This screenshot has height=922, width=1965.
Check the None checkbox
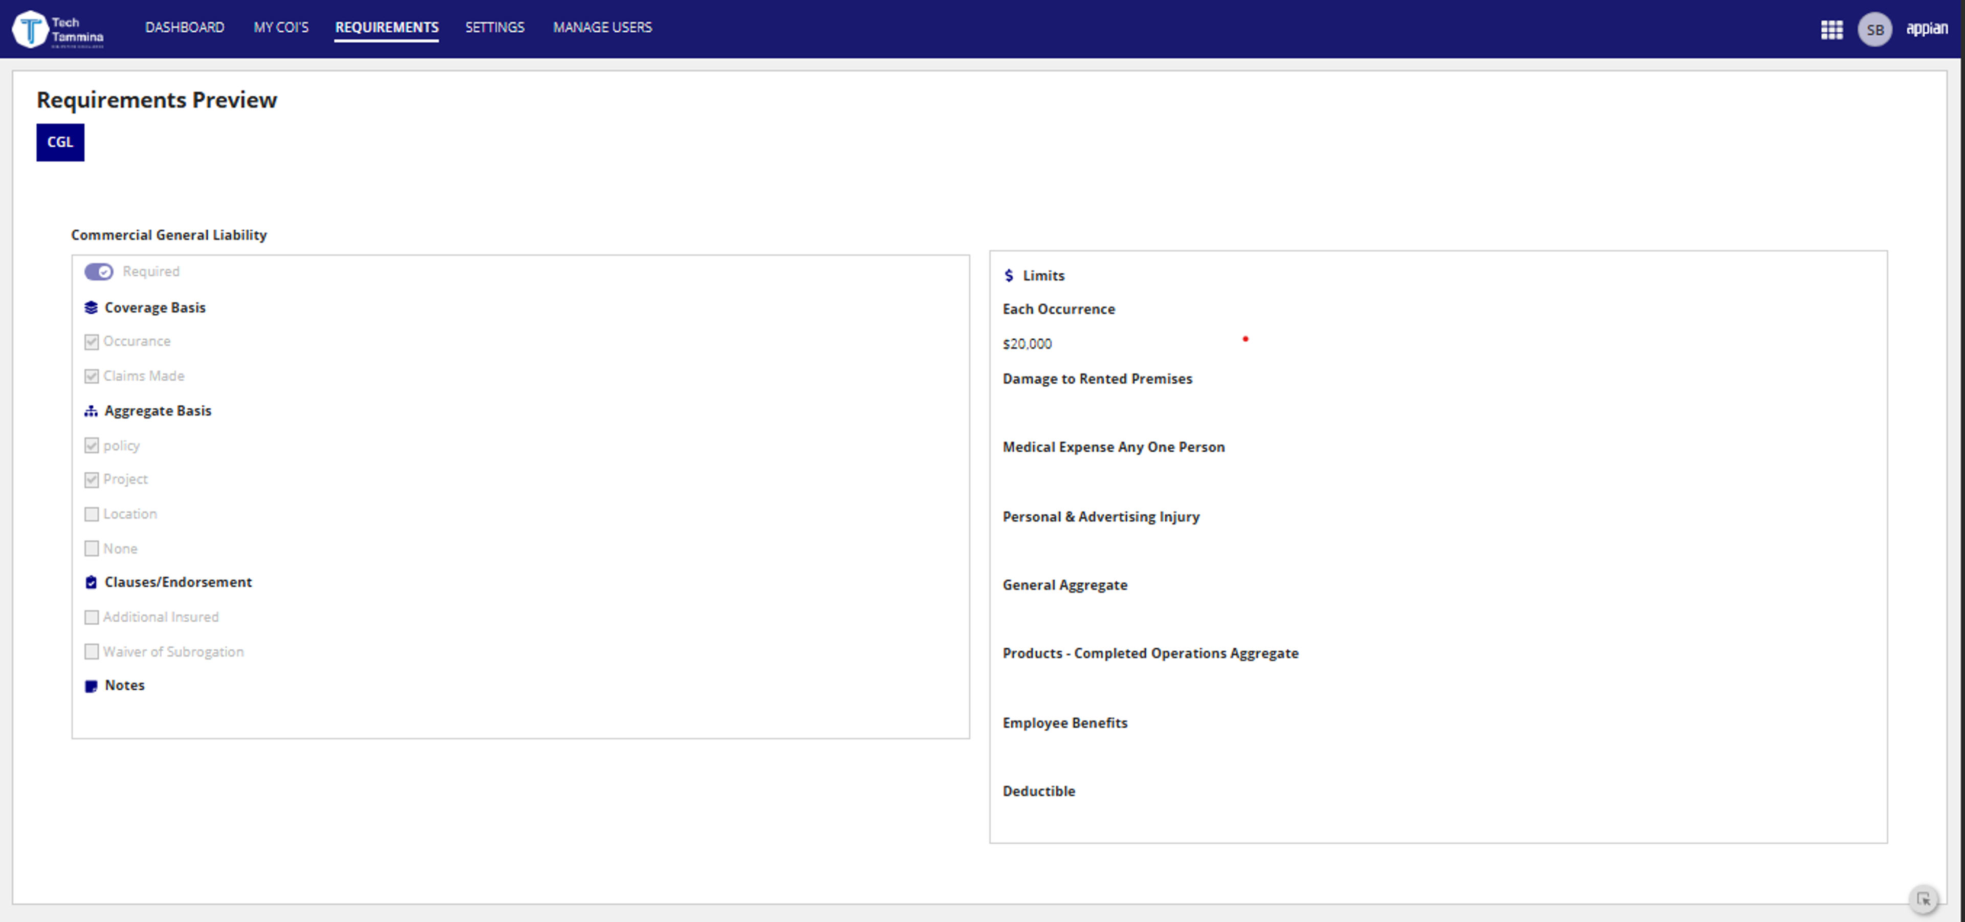(x=92, y=548)
